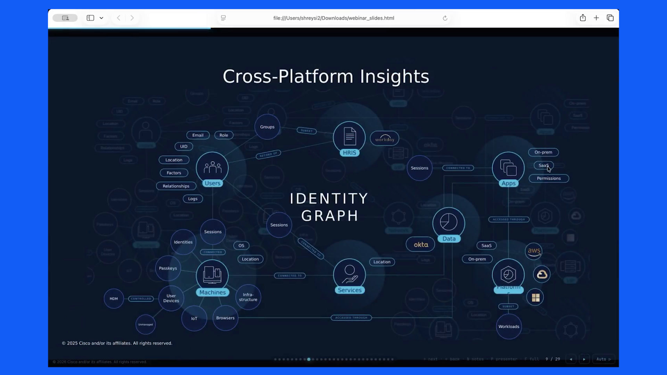Image resolution: width=667 pixels, height=375 pixels.
Task: Go to previous slide arrow button
Action: [x=571, y=359]
